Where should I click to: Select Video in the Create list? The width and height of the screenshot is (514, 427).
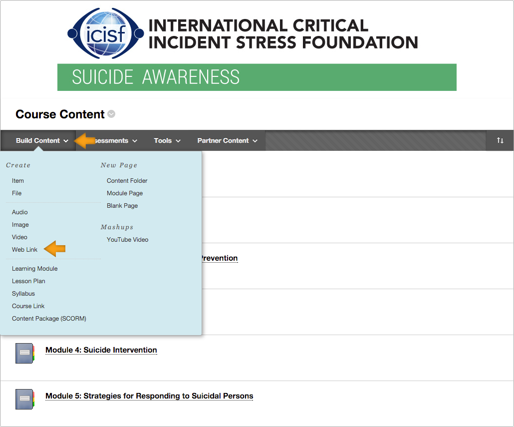(19, 237)
